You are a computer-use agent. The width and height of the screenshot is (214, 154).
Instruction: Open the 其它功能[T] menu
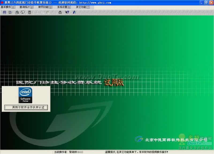[x=83, y=7]
